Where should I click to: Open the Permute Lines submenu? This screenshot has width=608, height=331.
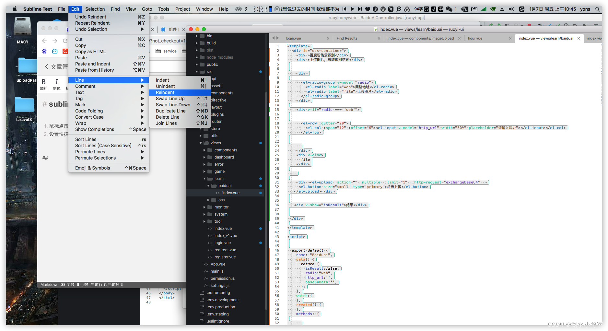point(109,152)
